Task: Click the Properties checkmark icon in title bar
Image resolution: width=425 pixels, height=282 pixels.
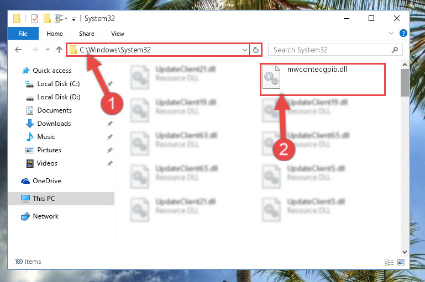Action: click(x=35, y=19)
